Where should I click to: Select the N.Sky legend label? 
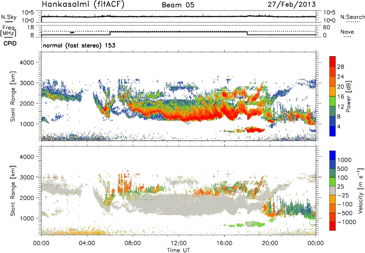[9, 17]
